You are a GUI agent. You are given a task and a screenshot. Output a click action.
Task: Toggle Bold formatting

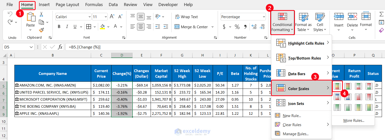[x=59, y=27]
